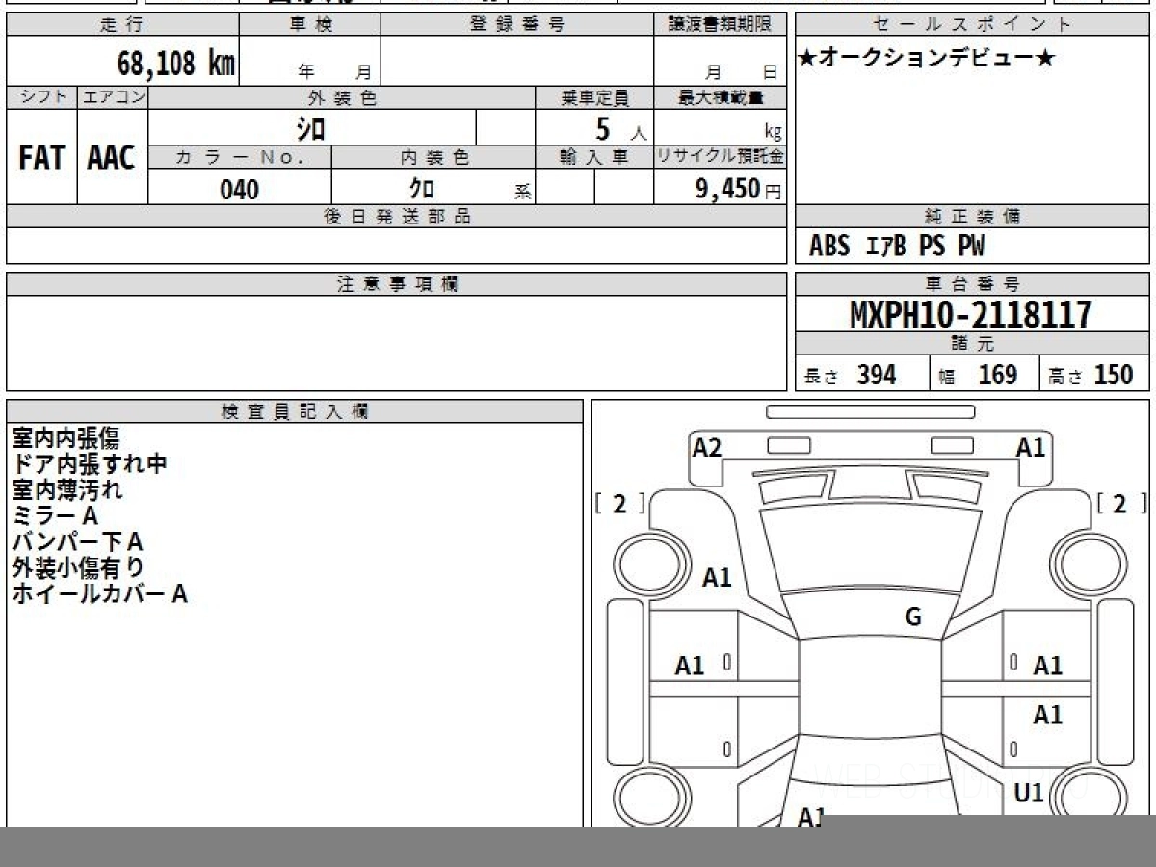This screenshot has height=867, width=1156.
Task: Select the ABS エアB PS PW equipment line
Action: pos(897,247)
